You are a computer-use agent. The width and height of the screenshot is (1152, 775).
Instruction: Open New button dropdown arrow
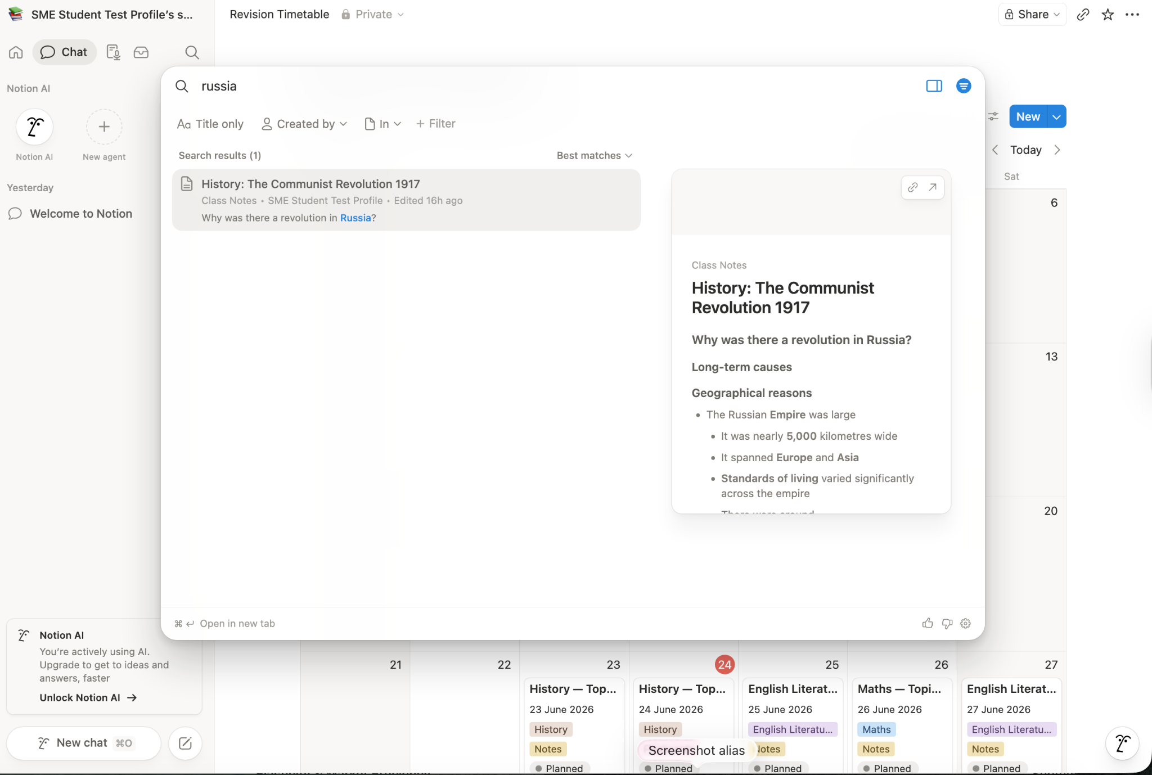click(x=1057, y=116)
